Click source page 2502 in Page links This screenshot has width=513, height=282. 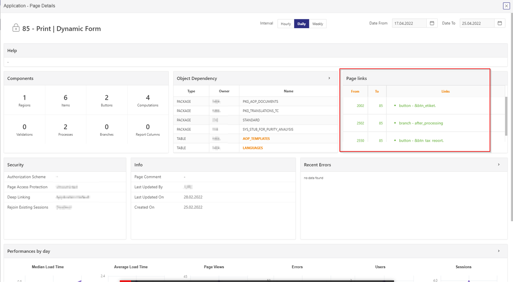[x=360, y=123]
